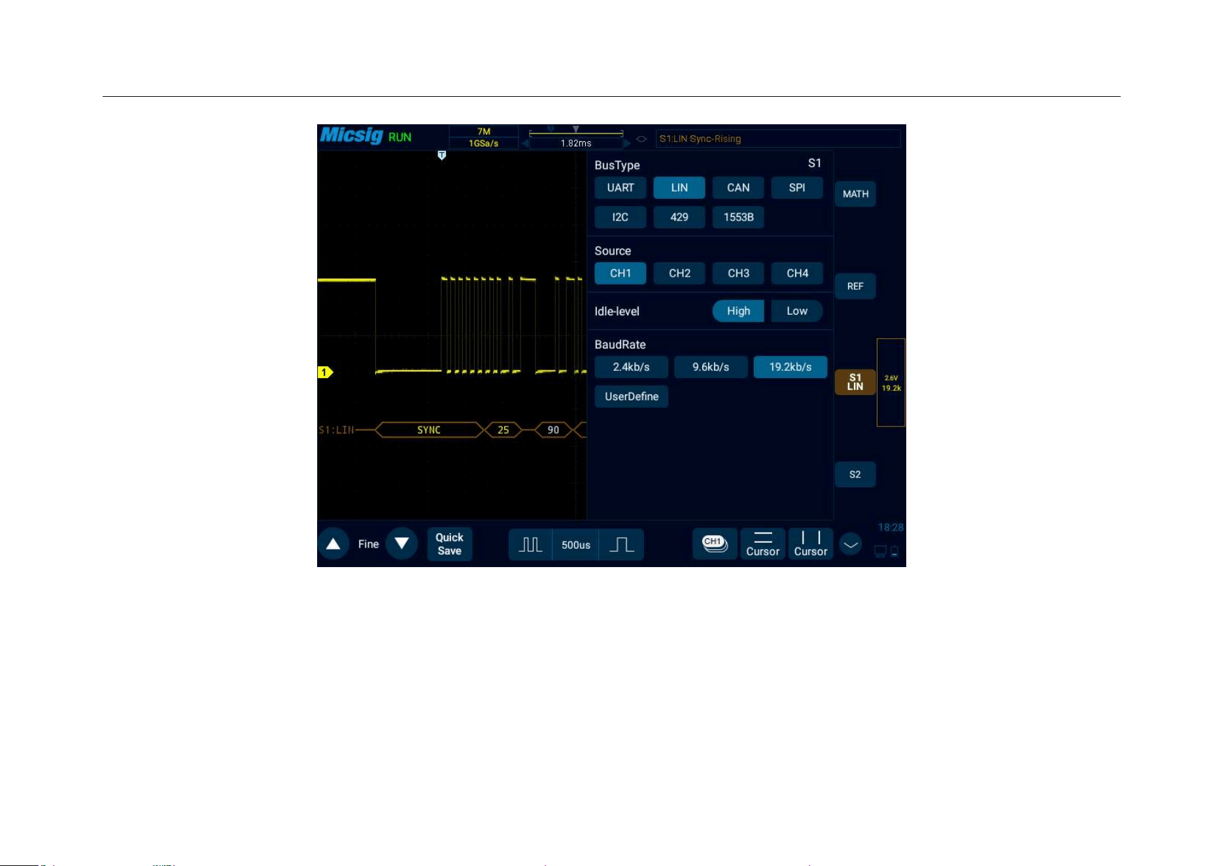Click the 1.82ms delay value
This screenshot has width=1224, height=866.
(x=576, y=143)
